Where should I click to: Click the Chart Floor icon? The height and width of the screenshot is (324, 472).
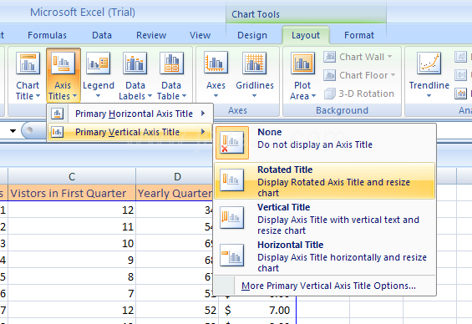330,75
